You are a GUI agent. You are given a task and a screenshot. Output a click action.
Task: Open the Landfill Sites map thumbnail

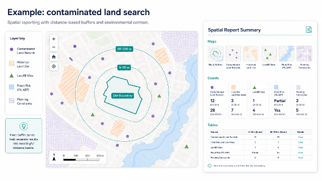pos(269,54)
